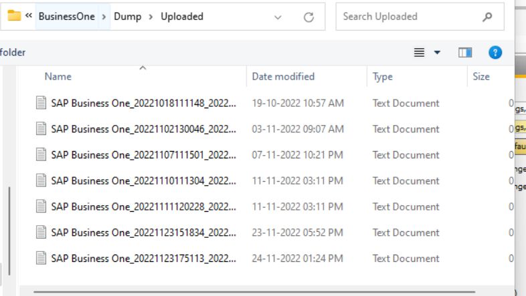The image size is (526, 296).
Task: Open the view options dropdown arrow
Action: click(x=437, y=52)
